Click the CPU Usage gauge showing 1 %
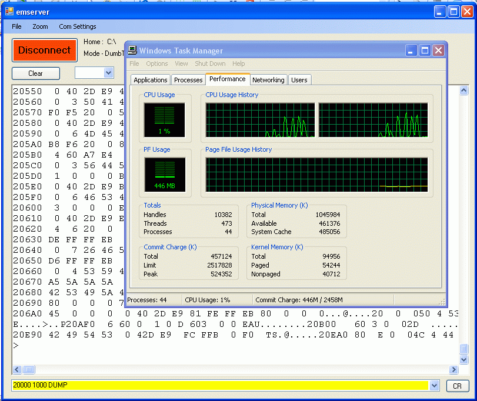477x401 pixels. (165, 120)
